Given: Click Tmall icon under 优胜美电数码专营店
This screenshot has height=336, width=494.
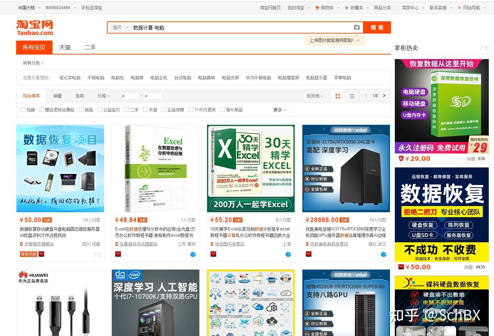Looking at the screenshot, I should (x=308, y=254).
